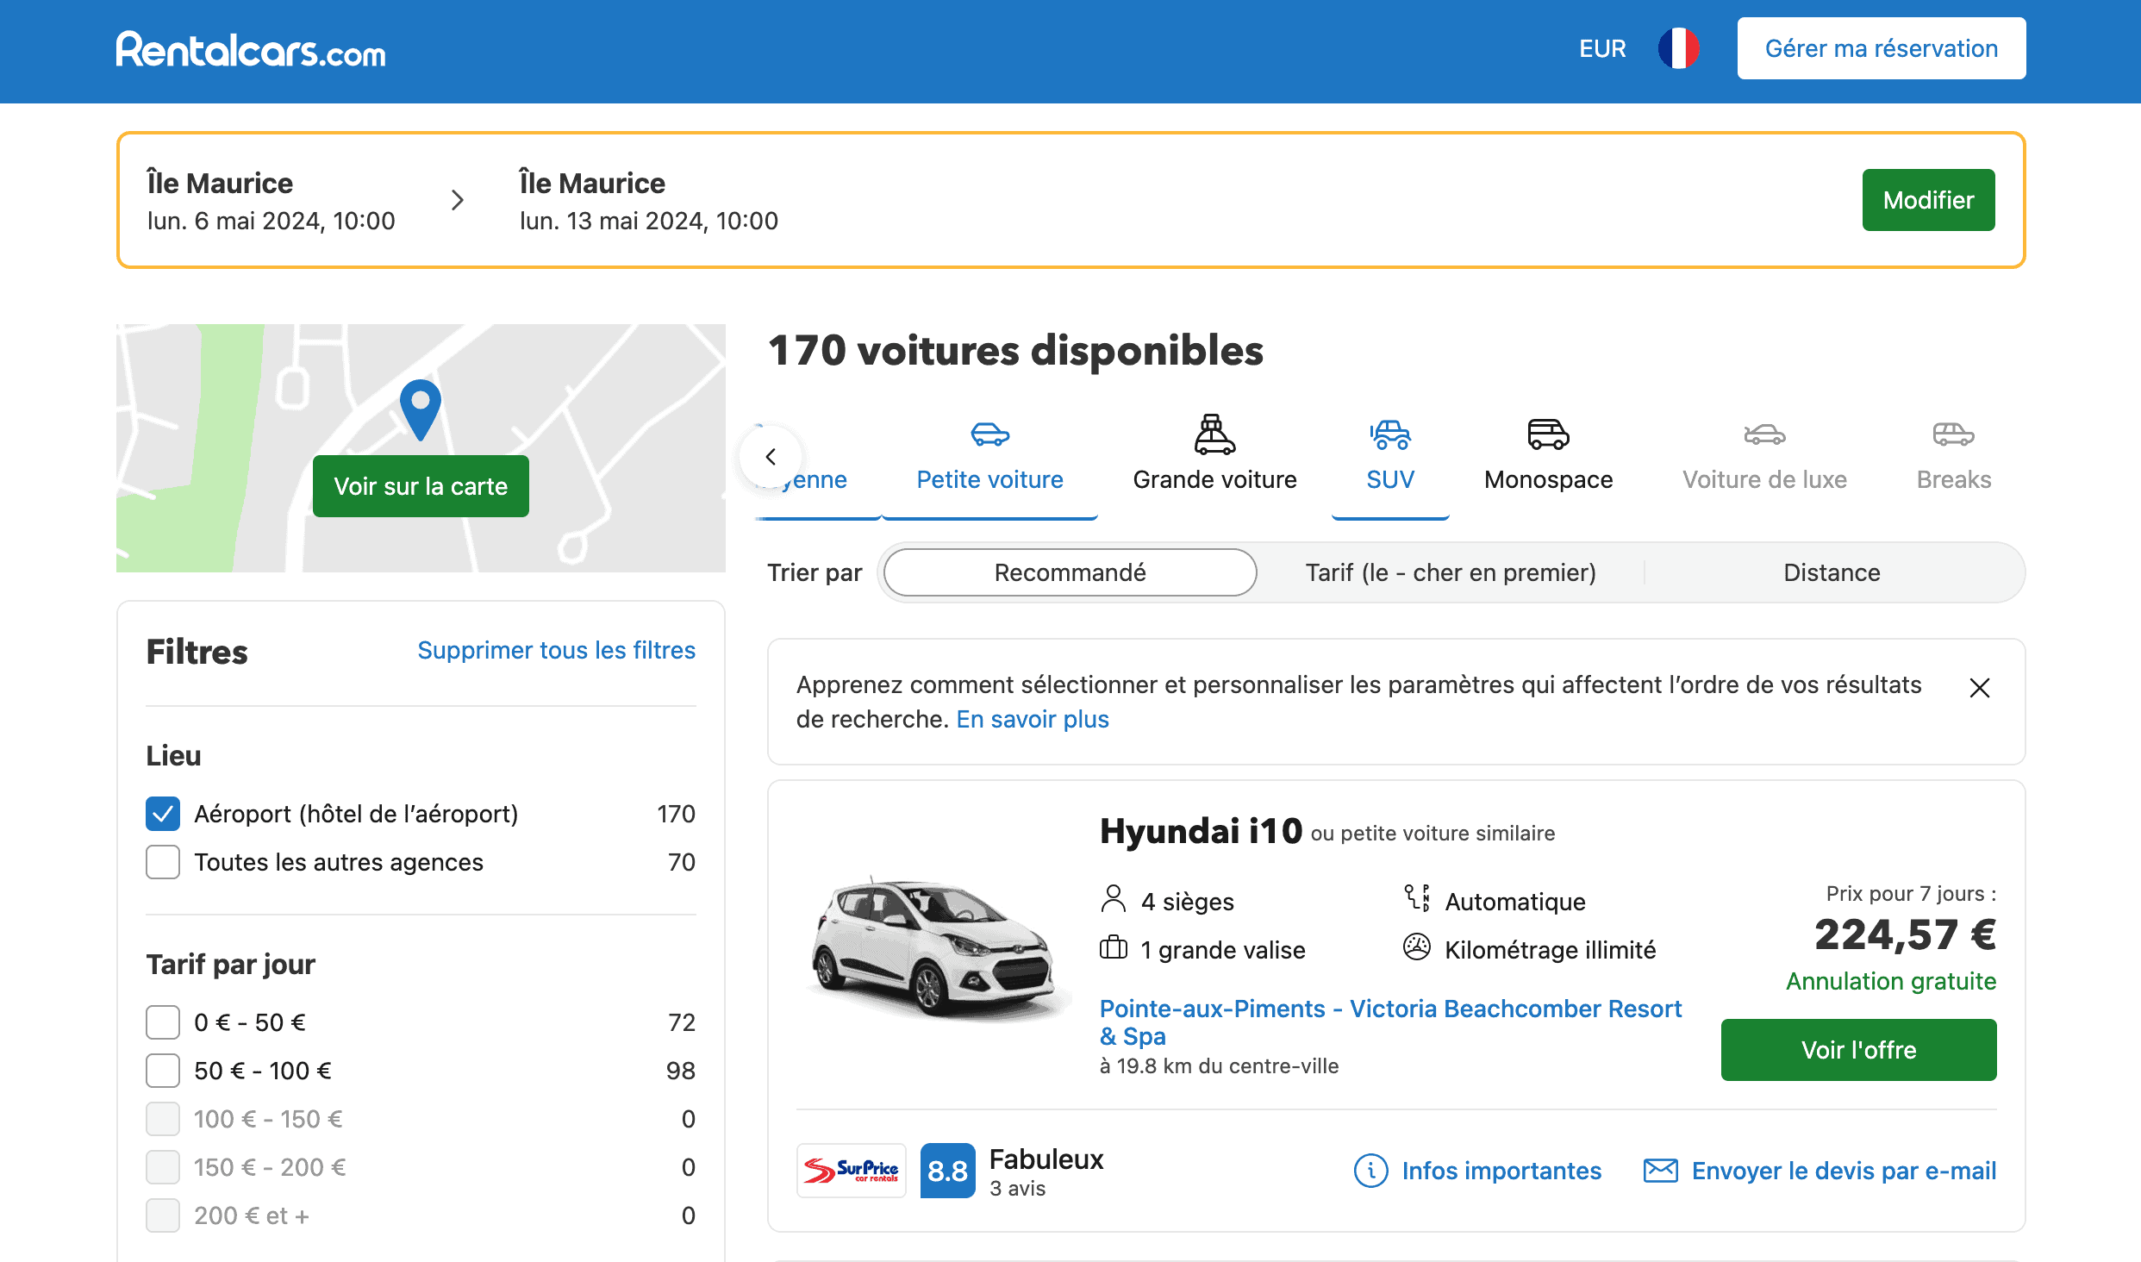
Task: Click the Infos importantes info icon
Action: point(1370,1171)
